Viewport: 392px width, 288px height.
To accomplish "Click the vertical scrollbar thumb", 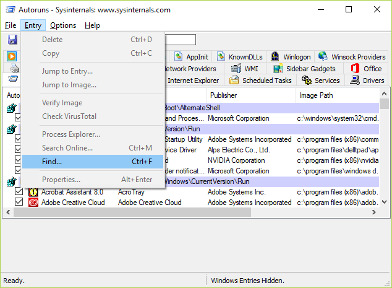I will pos(384,103).
